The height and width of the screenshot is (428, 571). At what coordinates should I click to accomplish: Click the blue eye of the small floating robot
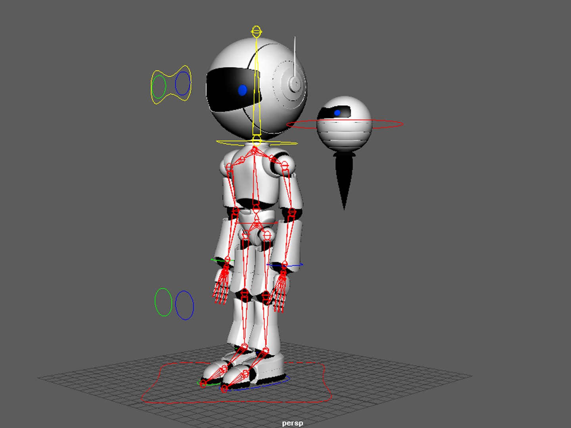(337, 113)
